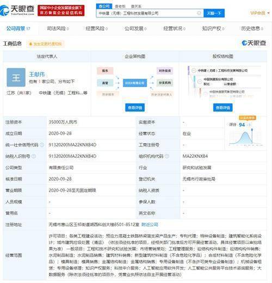The height and width of the screenshot is (283, 272).
Task: Open the 公司发展 tab
Action: 135,28
